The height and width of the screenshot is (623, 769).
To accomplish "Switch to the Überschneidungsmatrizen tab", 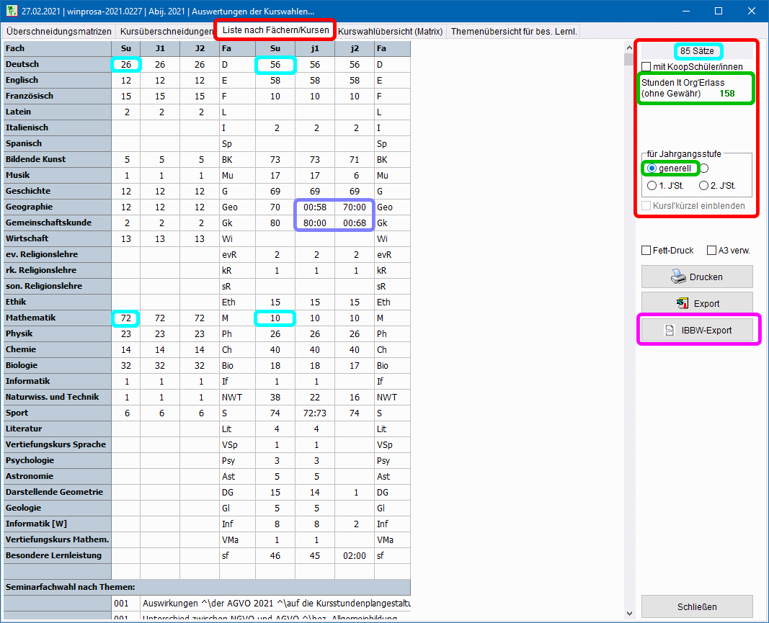I will tap(59, 32).
